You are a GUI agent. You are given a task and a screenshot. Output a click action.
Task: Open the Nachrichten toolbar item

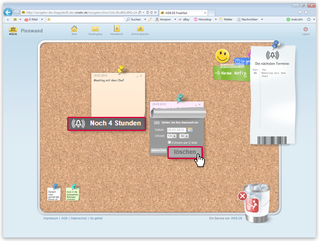click(248, 20)
